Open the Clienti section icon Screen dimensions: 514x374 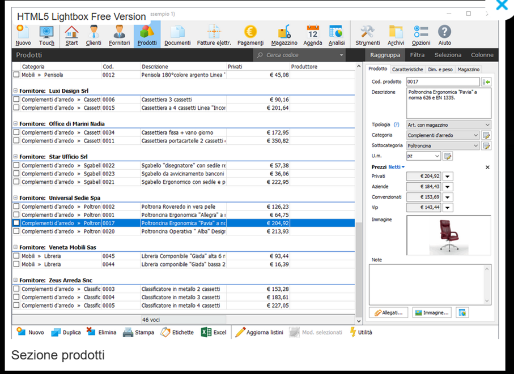pyautogui.click(x=94, y=35)
